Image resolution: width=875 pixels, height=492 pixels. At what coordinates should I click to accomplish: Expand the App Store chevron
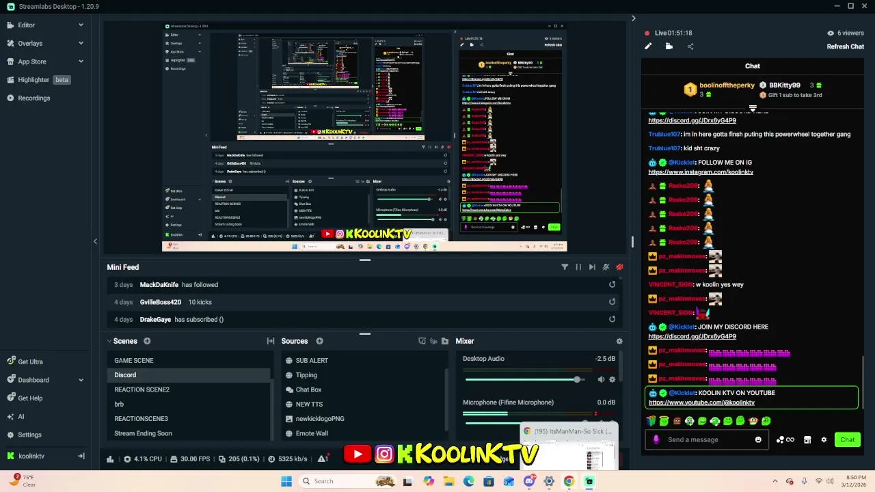point(81,61)
